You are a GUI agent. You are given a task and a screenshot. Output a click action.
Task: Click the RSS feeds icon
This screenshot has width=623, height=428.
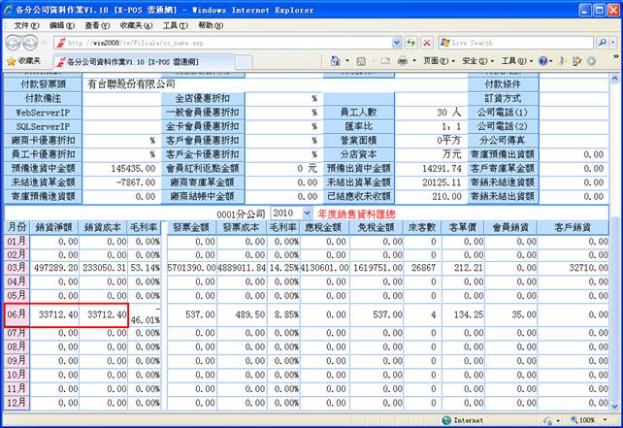pyautogui.click(x=361, y=61)
